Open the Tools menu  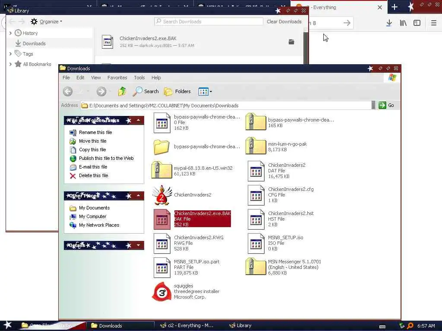pyautogui.click(x=139, y=78)
